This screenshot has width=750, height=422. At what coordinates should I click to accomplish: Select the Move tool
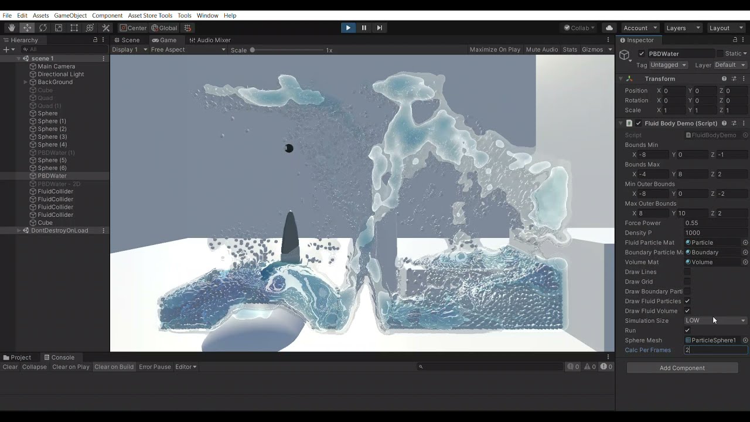27,28
